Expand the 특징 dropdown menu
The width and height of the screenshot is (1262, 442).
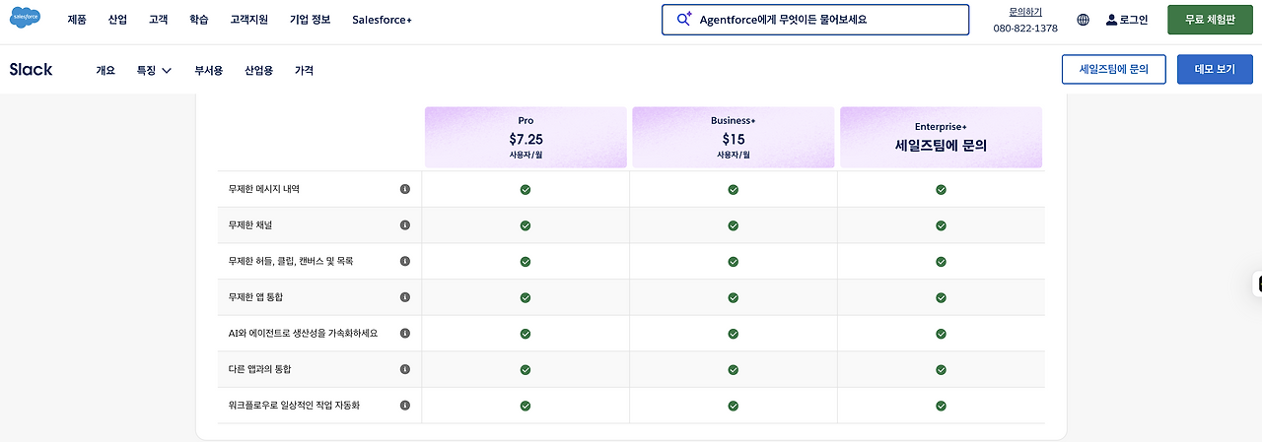pos(155,70)
